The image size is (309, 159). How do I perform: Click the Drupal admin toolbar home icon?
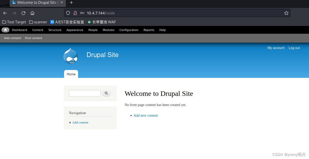(5, 30)
